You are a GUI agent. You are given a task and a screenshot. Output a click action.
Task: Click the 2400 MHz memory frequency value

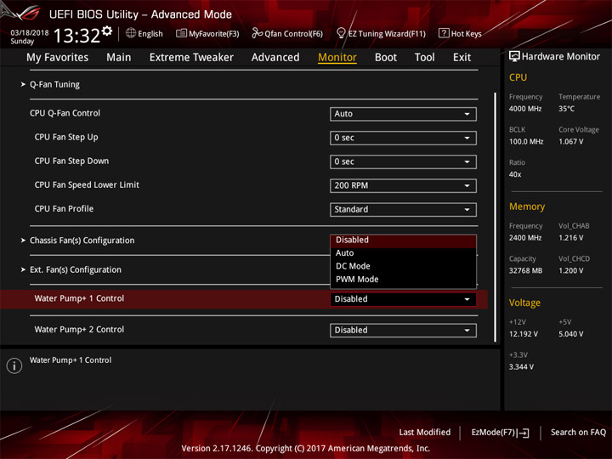click(x=525, y=238)
